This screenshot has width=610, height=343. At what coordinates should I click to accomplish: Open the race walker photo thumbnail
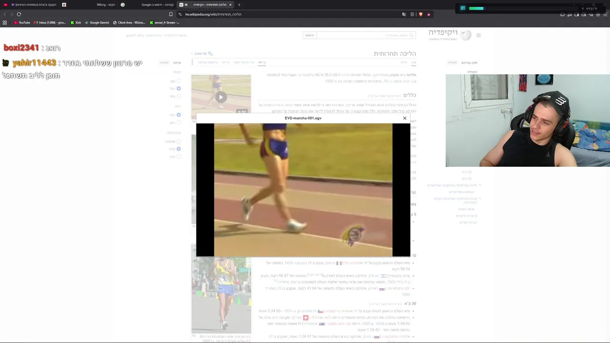(x=221, y=289)
